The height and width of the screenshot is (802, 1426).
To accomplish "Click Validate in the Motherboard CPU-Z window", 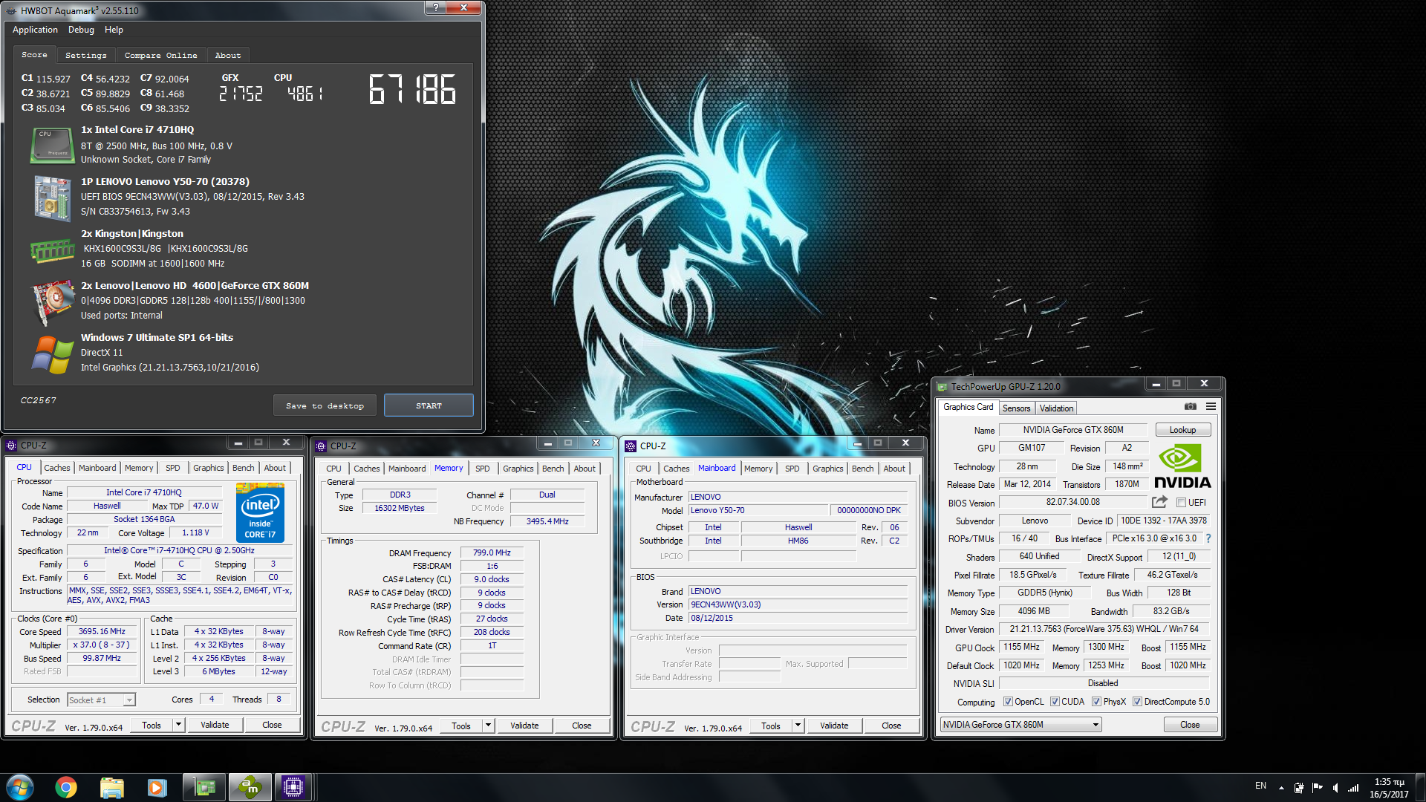I will pos(834,726).
